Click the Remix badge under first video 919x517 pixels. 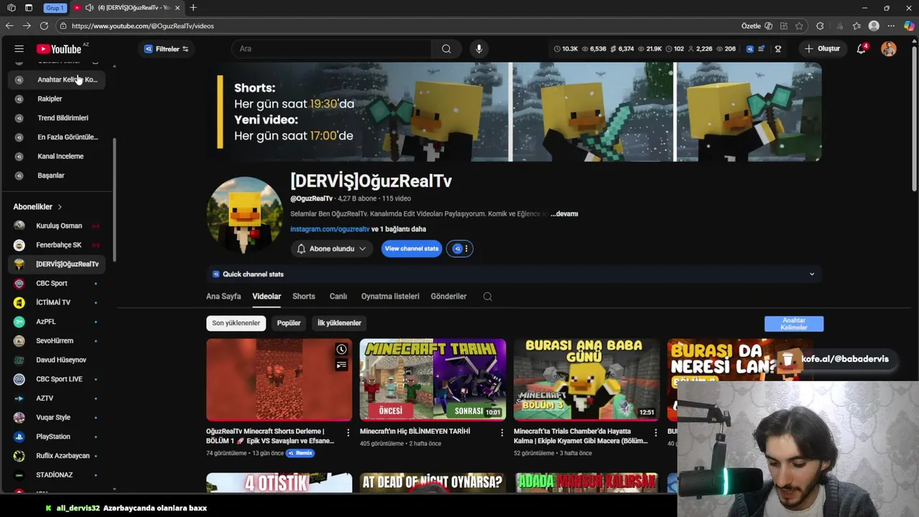click(301, 453)
